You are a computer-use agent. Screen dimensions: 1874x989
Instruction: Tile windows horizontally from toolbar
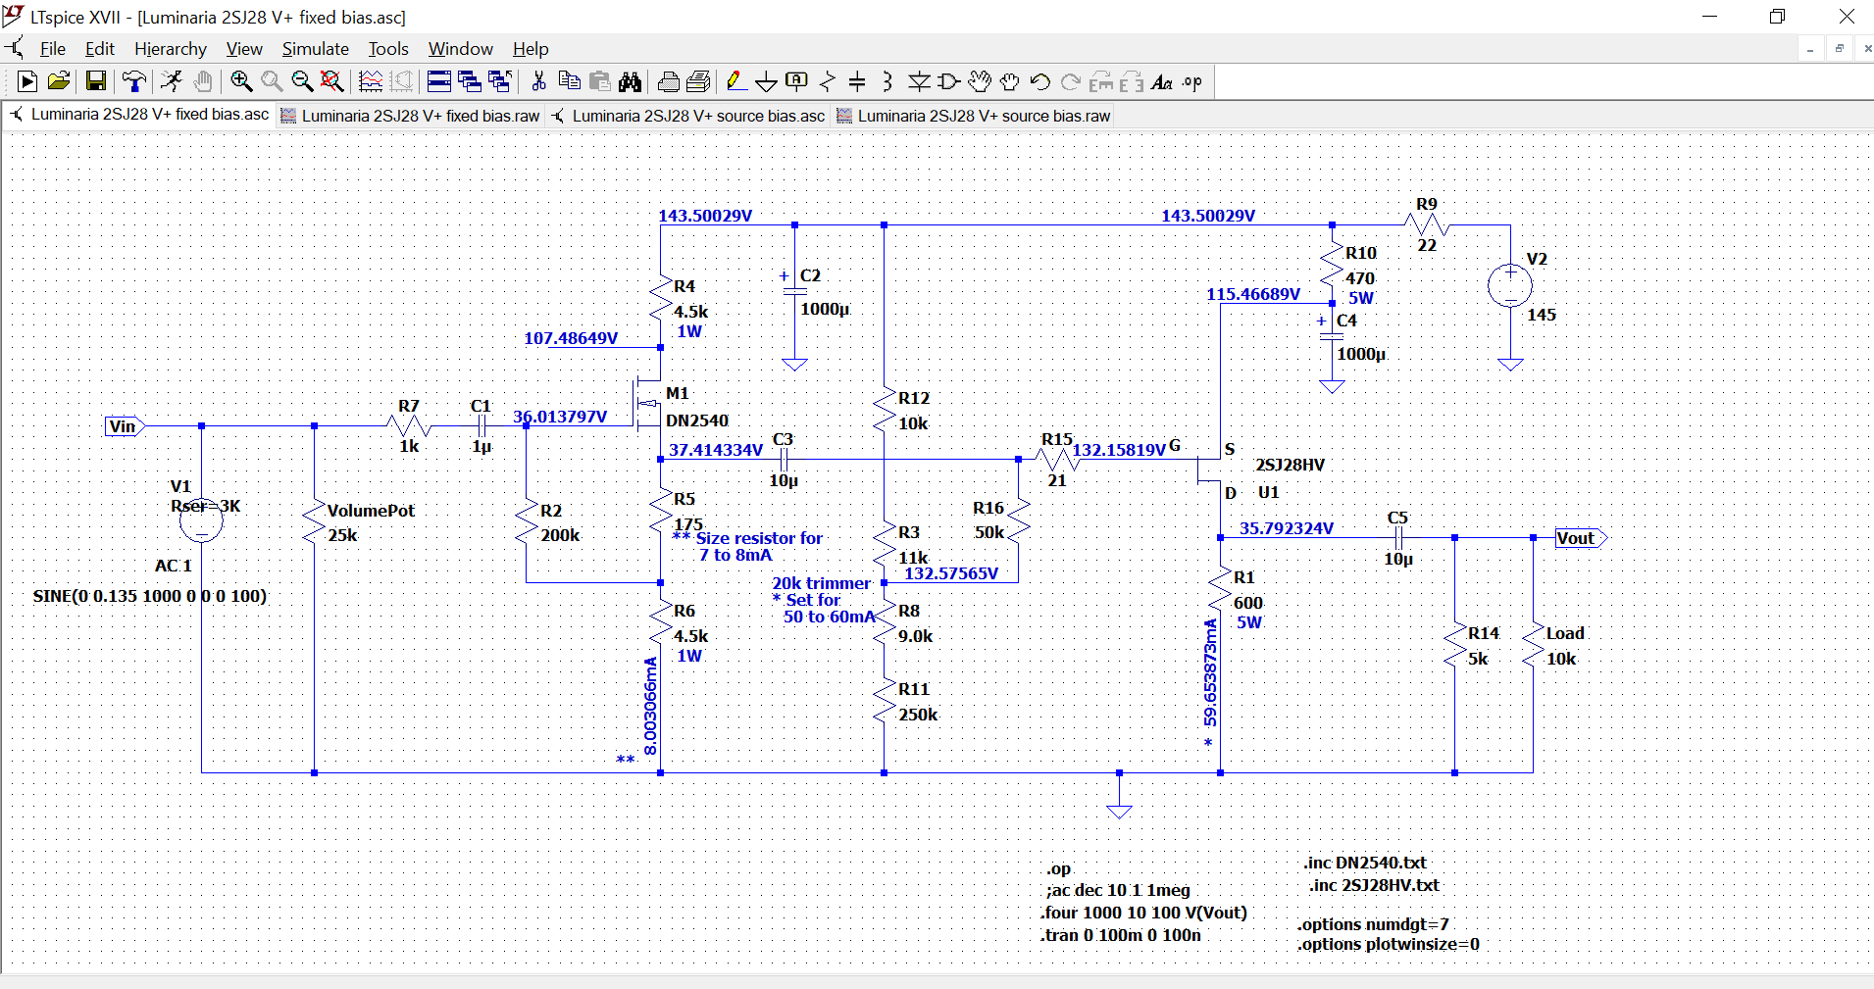(439, 82)
